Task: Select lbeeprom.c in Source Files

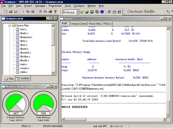Action: pyautogui.click(x=26, y=37)
